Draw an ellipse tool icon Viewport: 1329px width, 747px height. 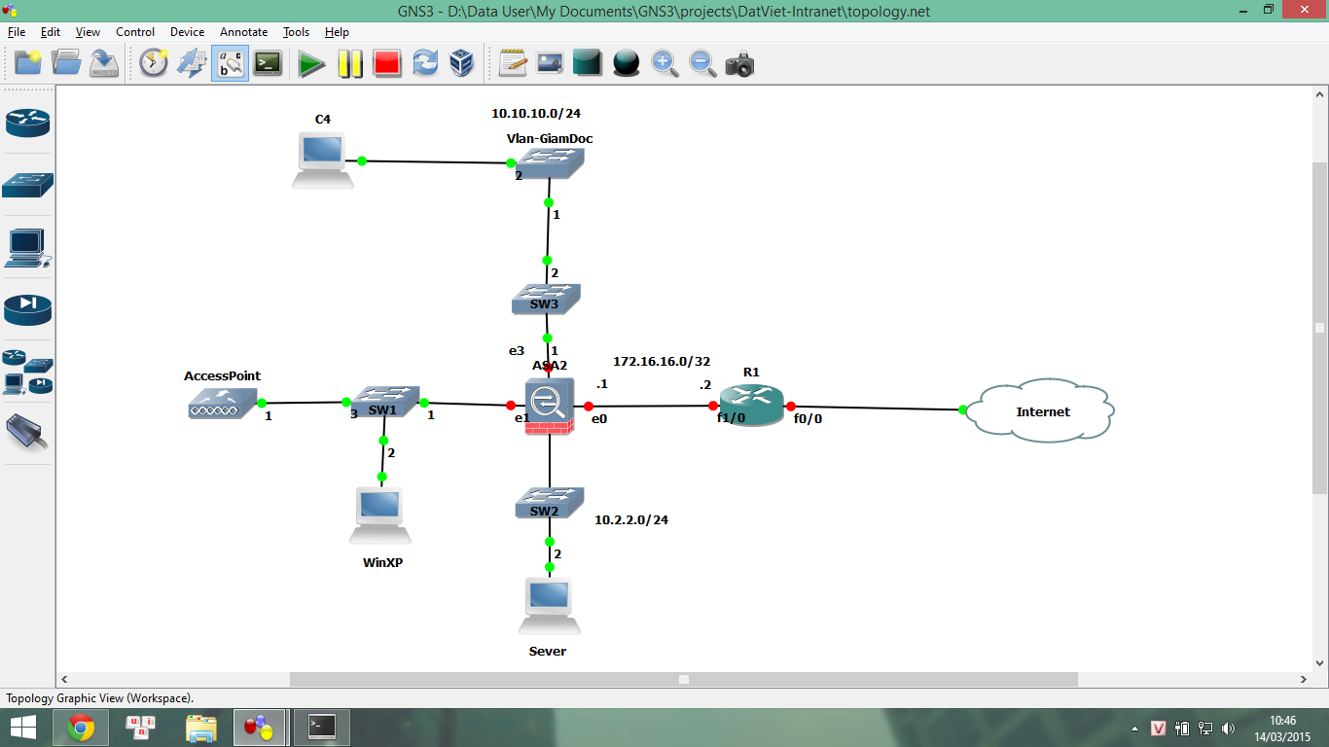(x=627, y=64)
